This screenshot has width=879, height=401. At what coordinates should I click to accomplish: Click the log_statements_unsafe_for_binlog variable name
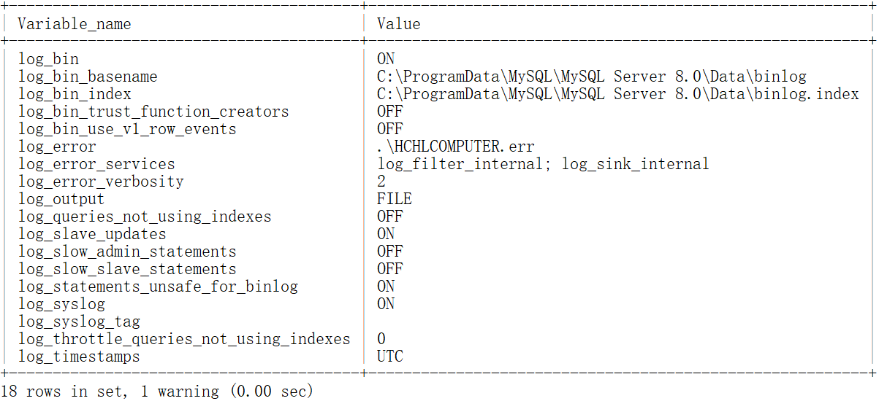[158, 287]
